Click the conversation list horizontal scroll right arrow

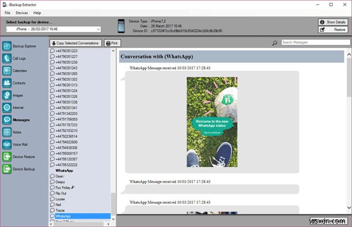108,224
